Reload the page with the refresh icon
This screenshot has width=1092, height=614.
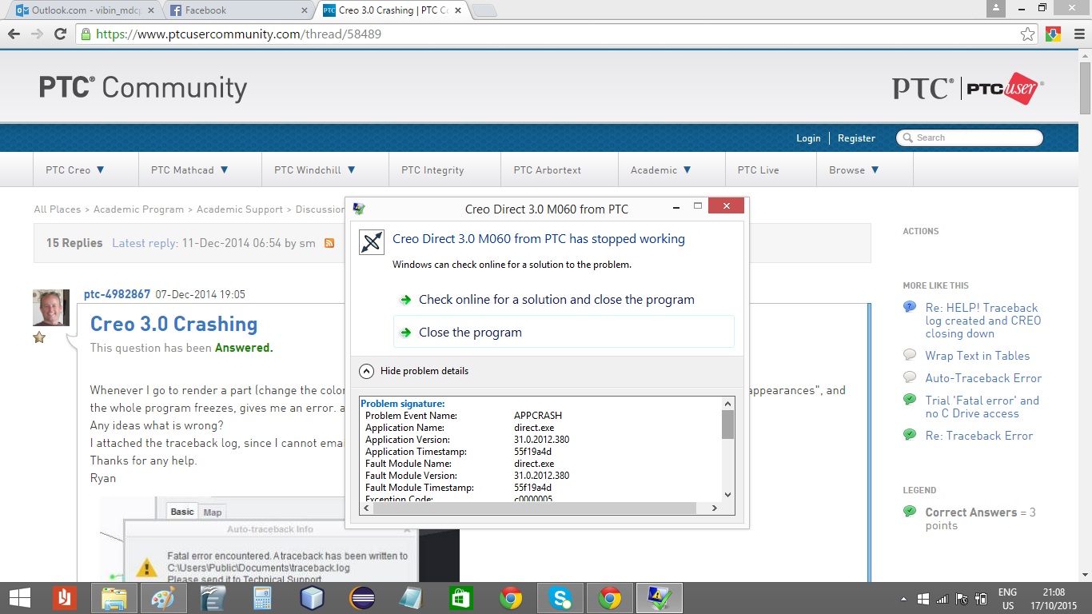tap(60, 34)
